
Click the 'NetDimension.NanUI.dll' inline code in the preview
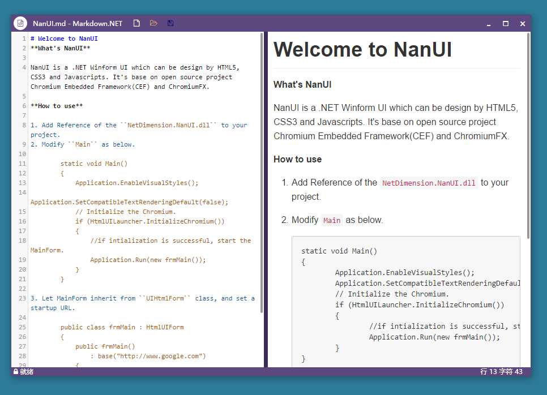pos(429,183)
